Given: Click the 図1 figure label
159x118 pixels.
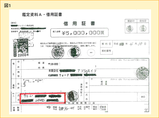Looking at the screenshot, I should point(7,5).
